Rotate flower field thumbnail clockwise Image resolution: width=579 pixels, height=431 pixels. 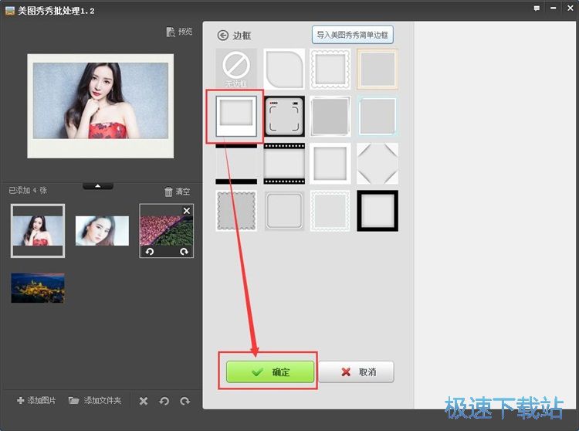point(184,252)
